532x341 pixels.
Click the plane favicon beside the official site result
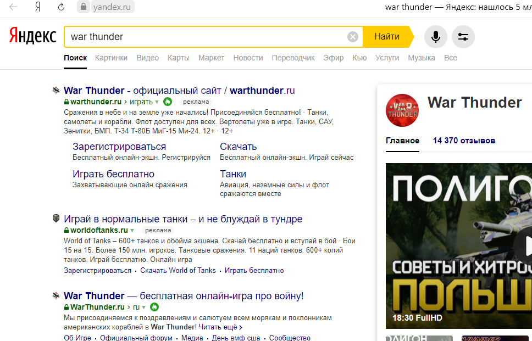[56, 90]
